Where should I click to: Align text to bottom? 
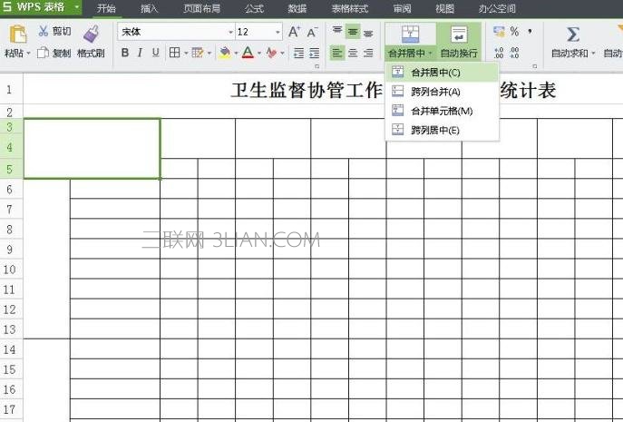coord(368,33)
